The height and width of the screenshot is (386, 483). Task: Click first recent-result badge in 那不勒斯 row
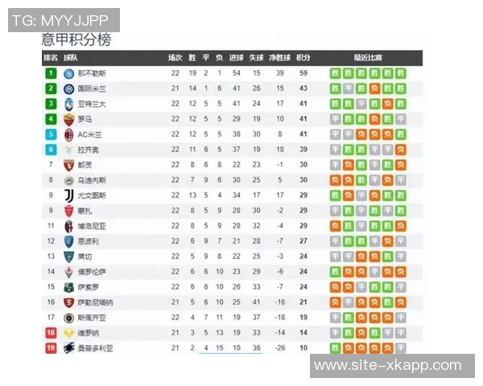tap(335, 73)
